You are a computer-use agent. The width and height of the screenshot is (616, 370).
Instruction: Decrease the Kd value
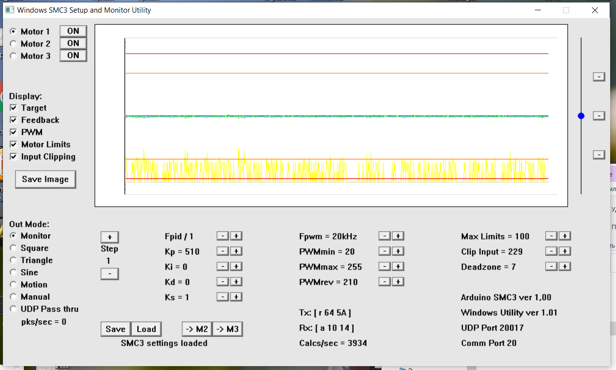(x=223, y=281)
